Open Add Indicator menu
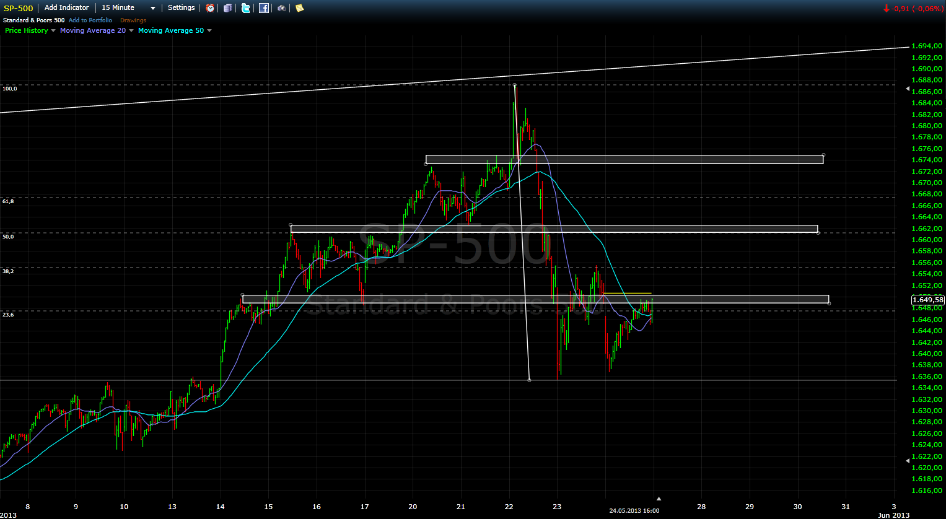Image resolution: width=946 pixels, height=519 pixels. coord(66,8)
